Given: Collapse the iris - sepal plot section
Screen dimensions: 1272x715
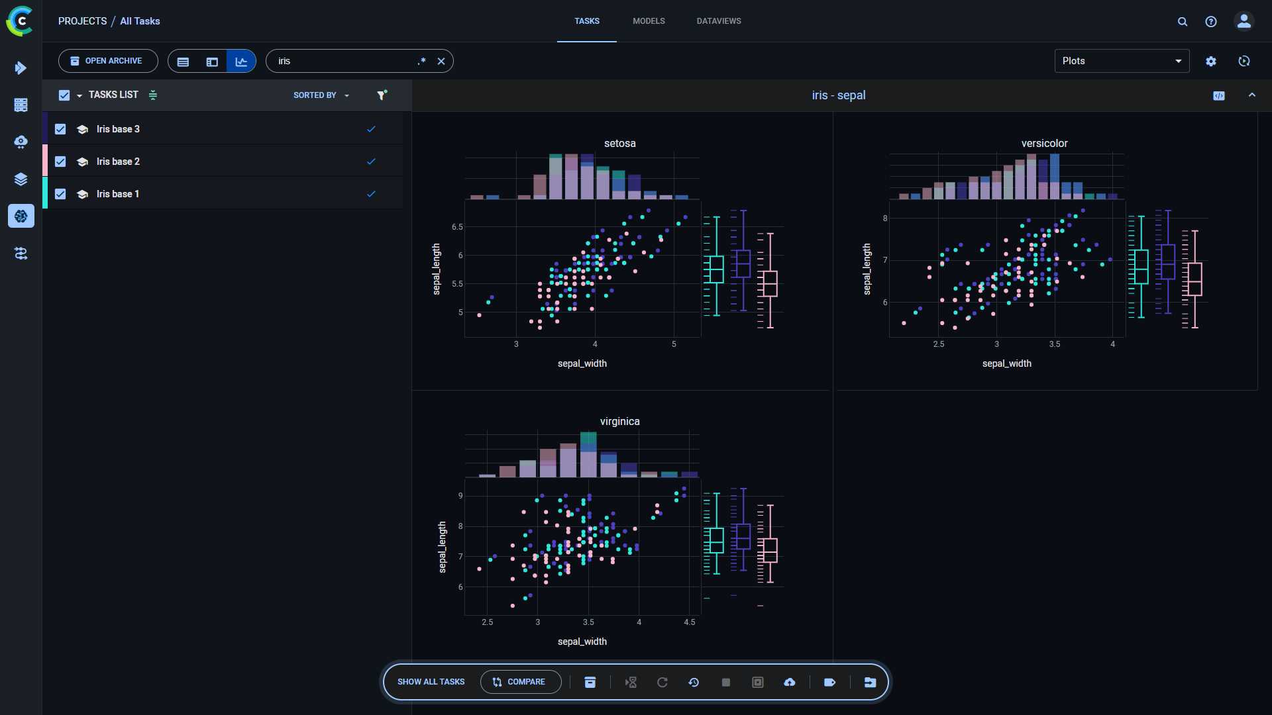Looking at the screenshot, I should (1252, 95).
